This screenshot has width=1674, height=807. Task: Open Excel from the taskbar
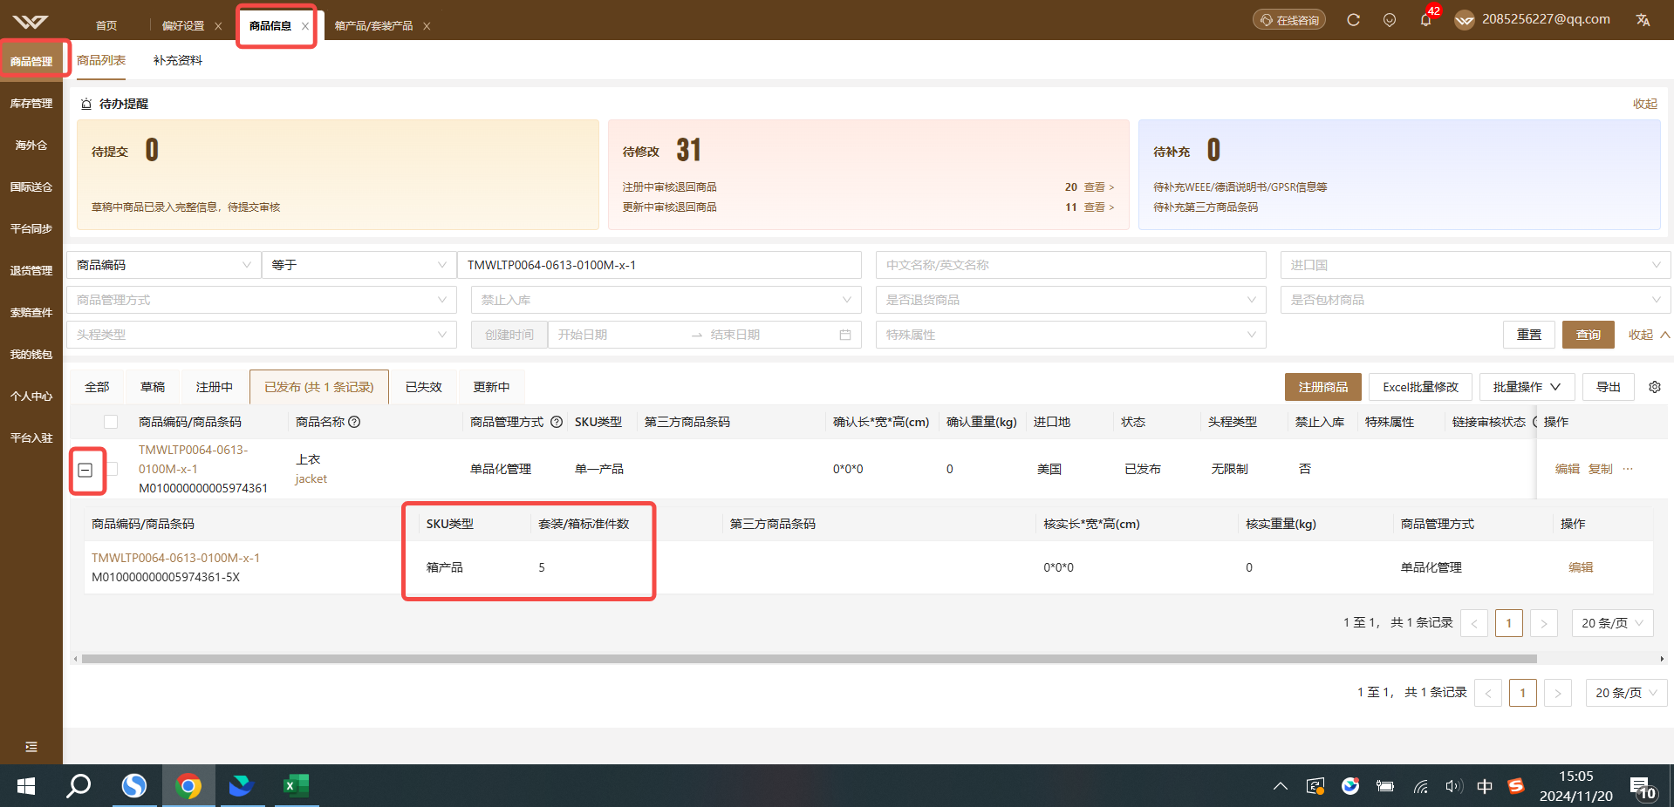(x=296, y=786)
